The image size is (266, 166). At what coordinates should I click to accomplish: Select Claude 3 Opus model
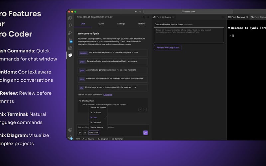point(98,127)
